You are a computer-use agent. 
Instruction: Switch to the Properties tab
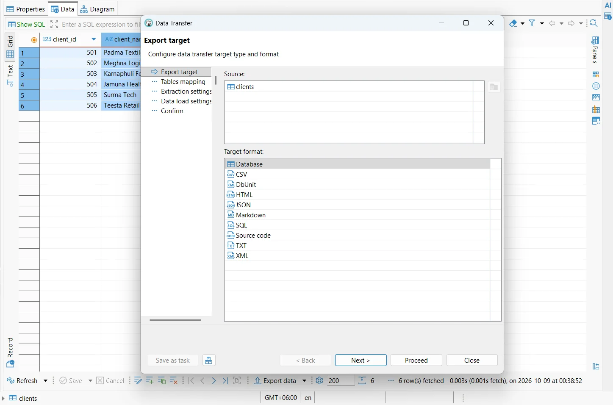(x=25, y=9)
